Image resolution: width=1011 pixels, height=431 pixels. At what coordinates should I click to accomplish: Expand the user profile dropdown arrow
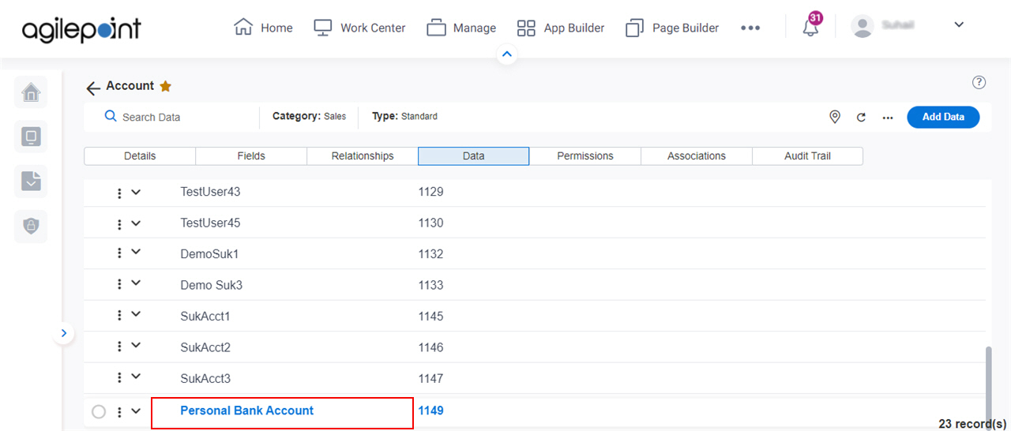pyautogui.click(x=959, y=24)
